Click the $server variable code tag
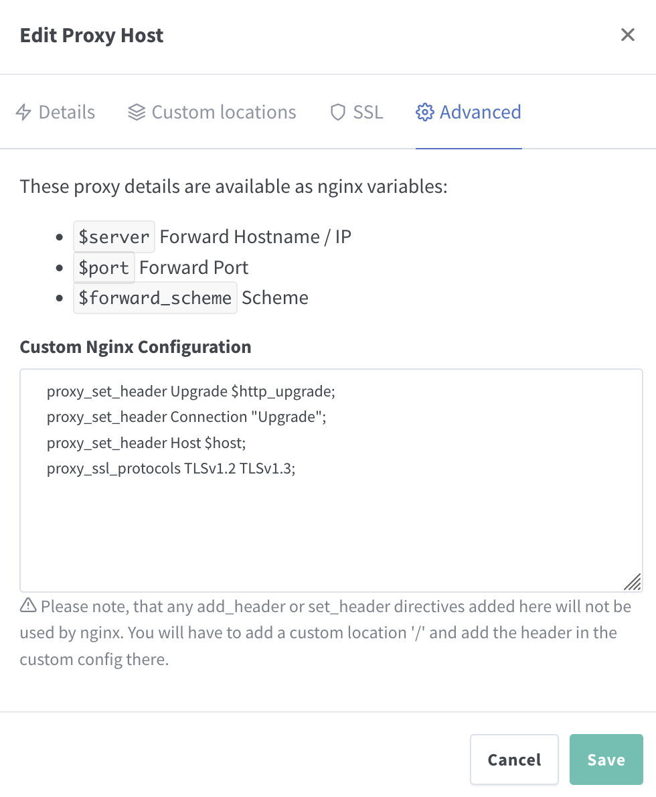 pos(114,236)
